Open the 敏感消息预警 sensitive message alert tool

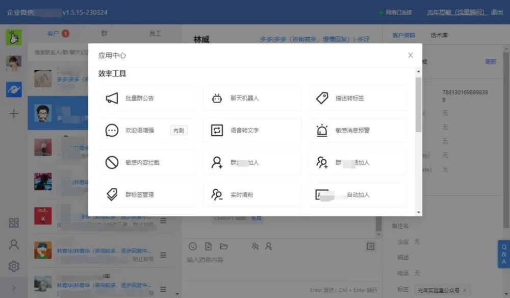tap(357, 130)
